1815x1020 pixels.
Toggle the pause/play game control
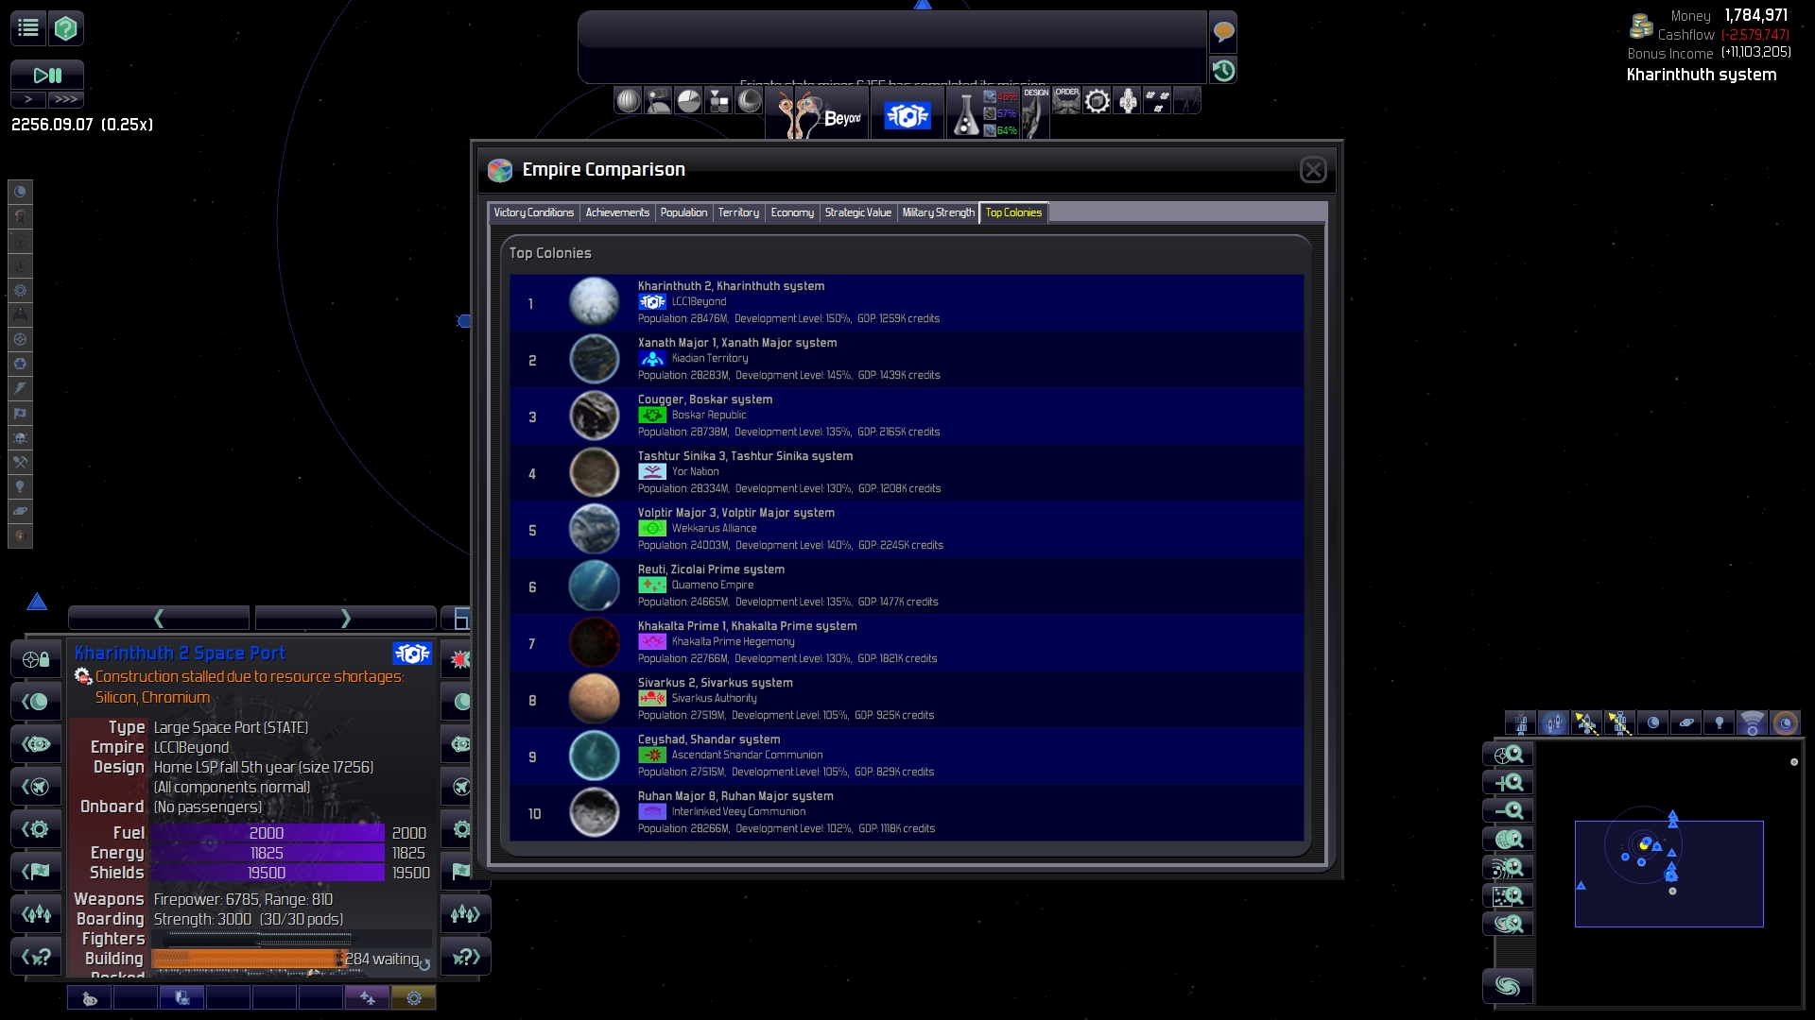click(47, 75)
